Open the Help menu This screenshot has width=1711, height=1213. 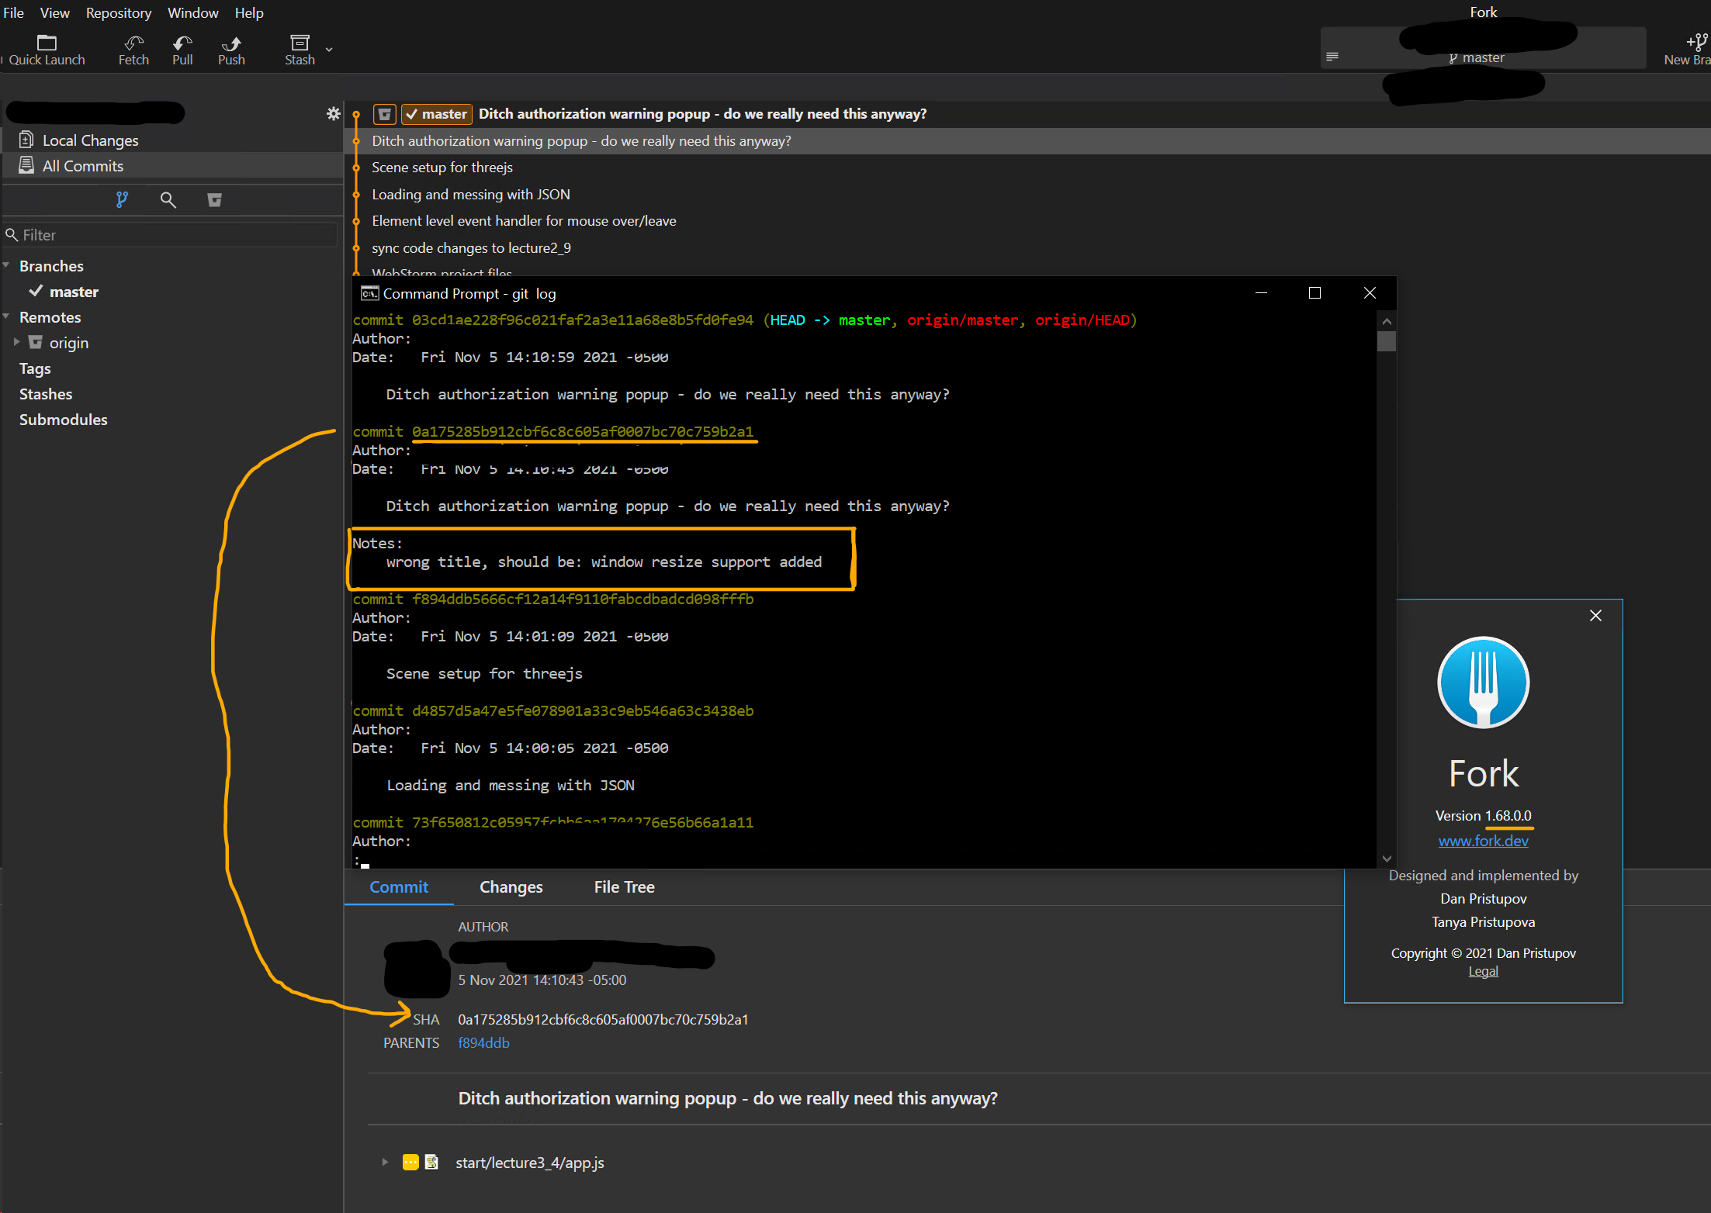pos(249,12)
